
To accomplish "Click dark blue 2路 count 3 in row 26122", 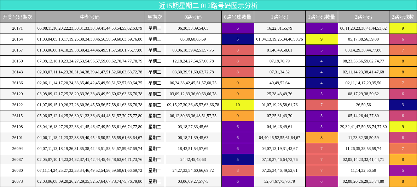I will (403, 105).
